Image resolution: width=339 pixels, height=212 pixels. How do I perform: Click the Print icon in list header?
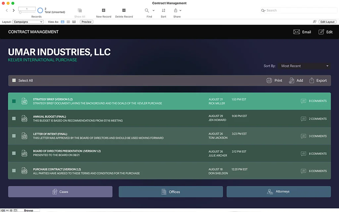(x=269, y=80)
